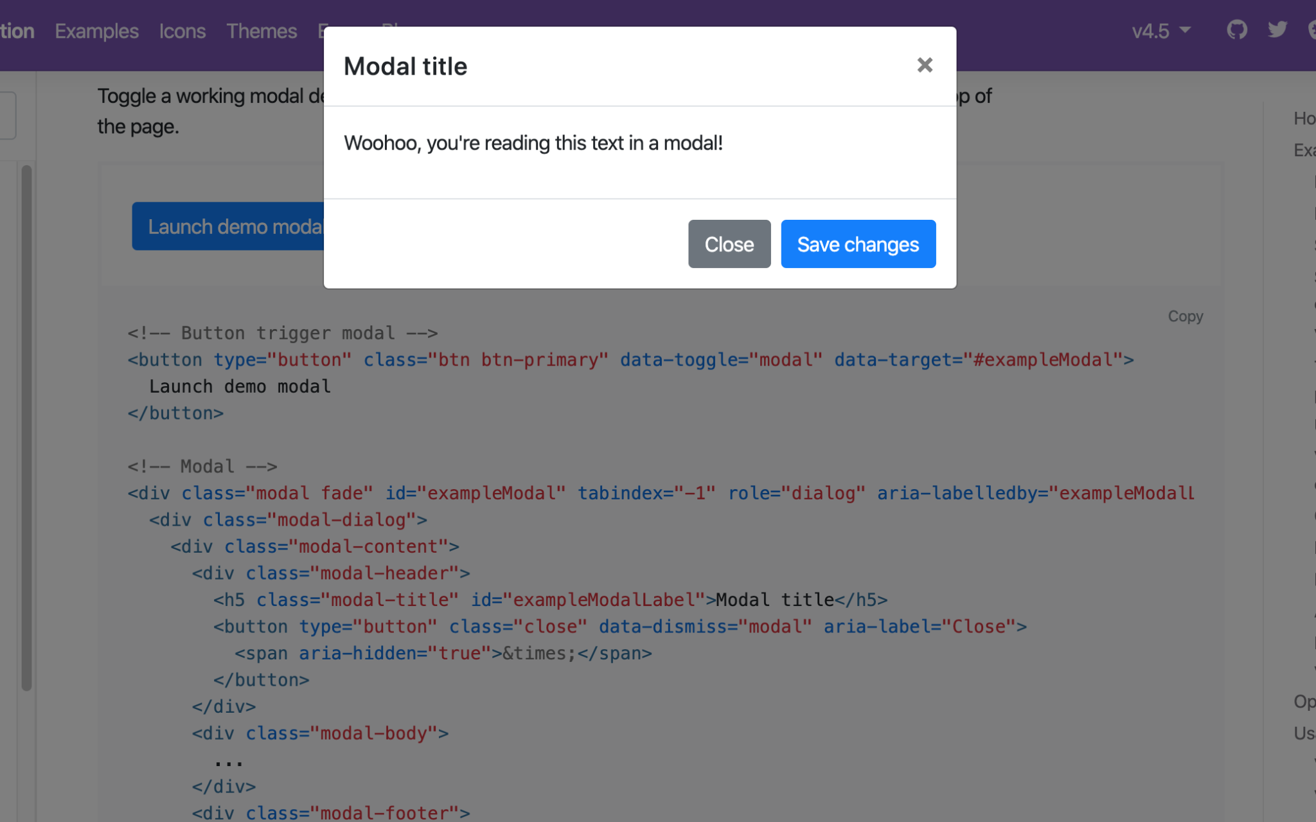Open the cut-off "Exa" table of contents link

tap(1304, 150)
